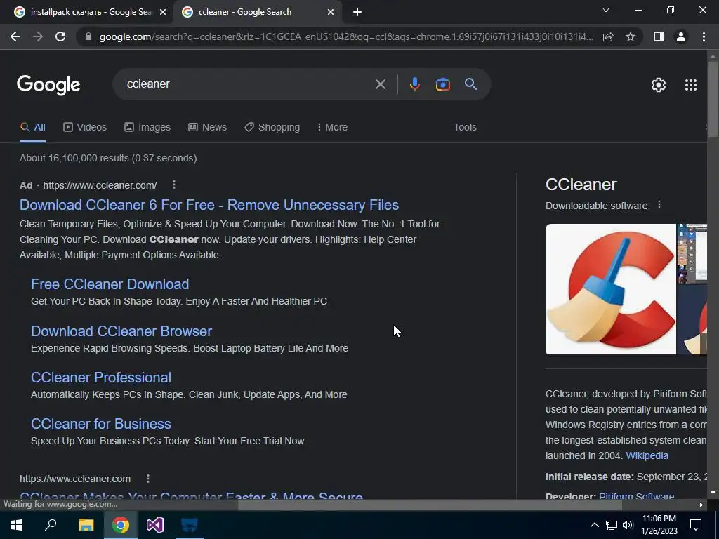This screenshot has height=539, width=719.
Task: Switch to Shopping results
Action: coord(272,128)
